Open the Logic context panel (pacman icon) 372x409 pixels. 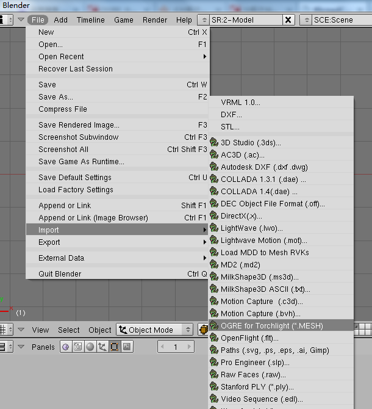[66, 347]
